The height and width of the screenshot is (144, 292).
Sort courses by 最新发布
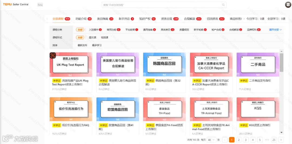tap(82, 45)
